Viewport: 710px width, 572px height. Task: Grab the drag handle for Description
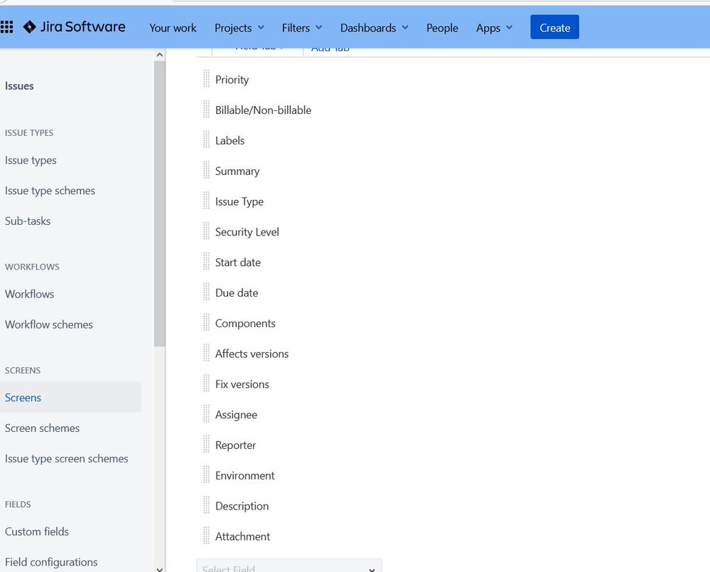tap(206, 506)
